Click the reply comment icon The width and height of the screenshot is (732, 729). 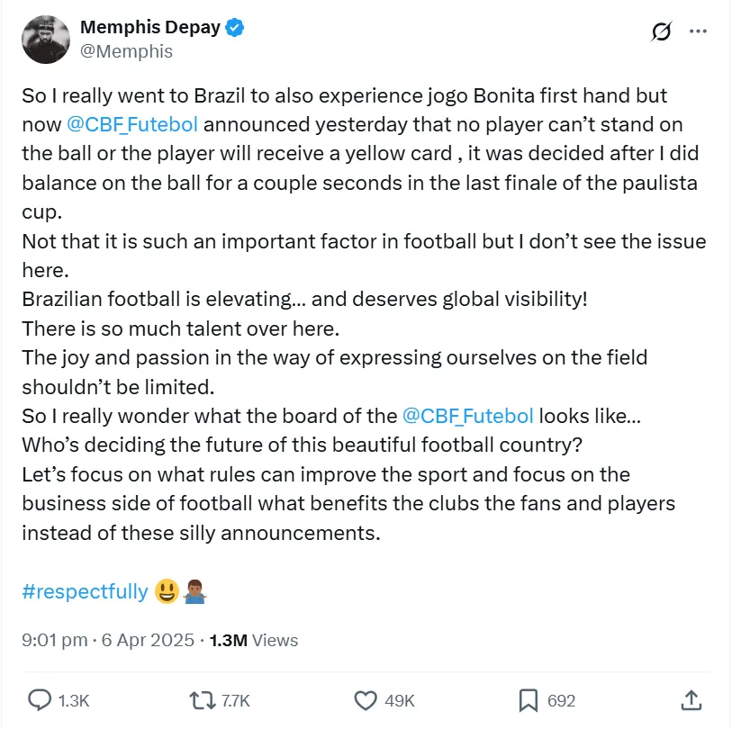(40, 700)
